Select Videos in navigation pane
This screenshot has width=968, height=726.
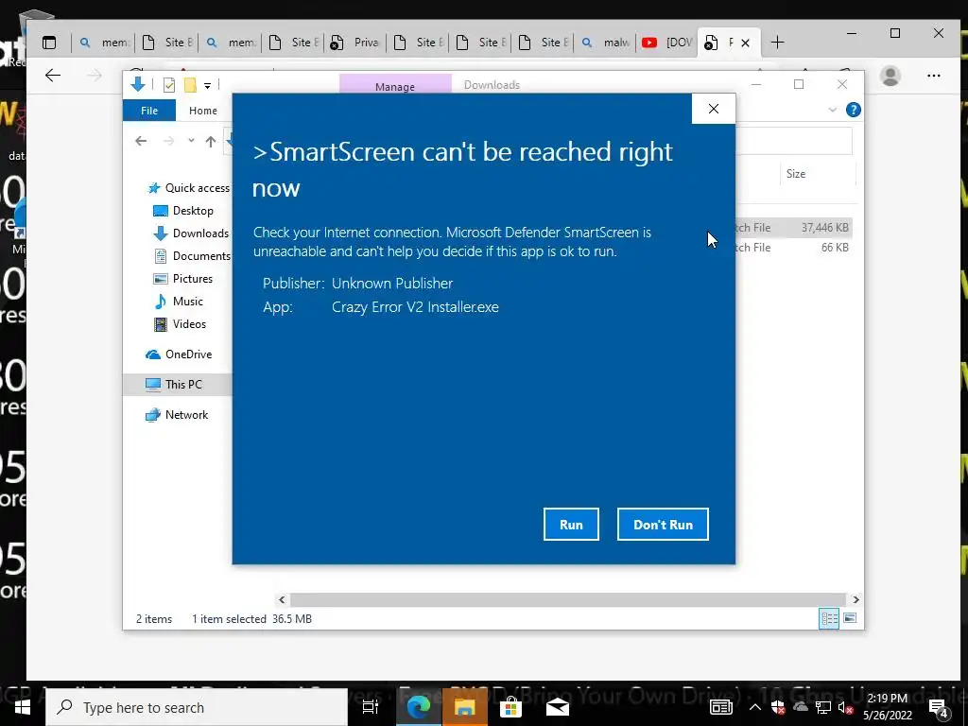click(x=179, y=324)
